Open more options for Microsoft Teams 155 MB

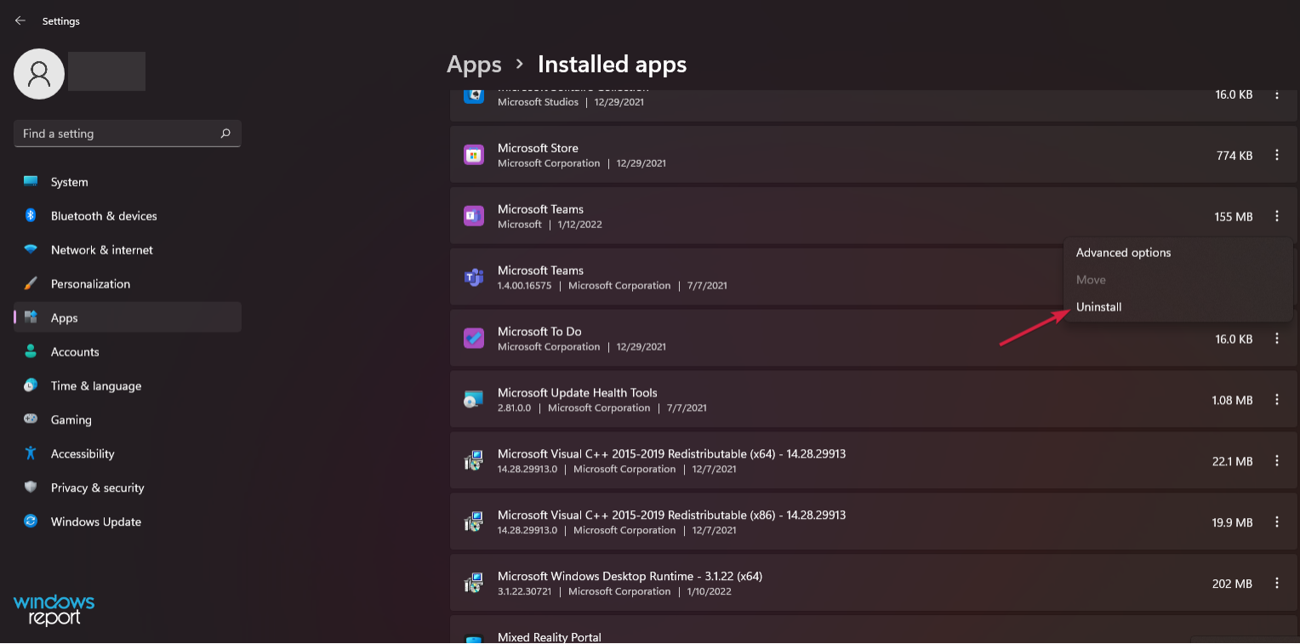coord(1277,216)
